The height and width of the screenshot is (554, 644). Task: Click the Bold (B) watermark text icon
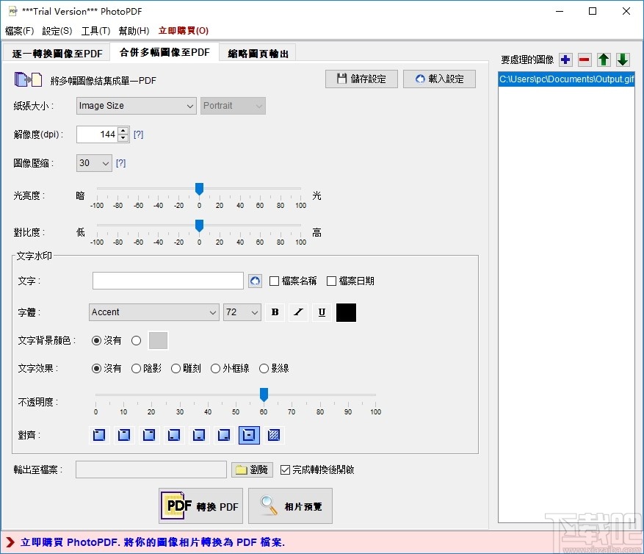click(274, 312)
